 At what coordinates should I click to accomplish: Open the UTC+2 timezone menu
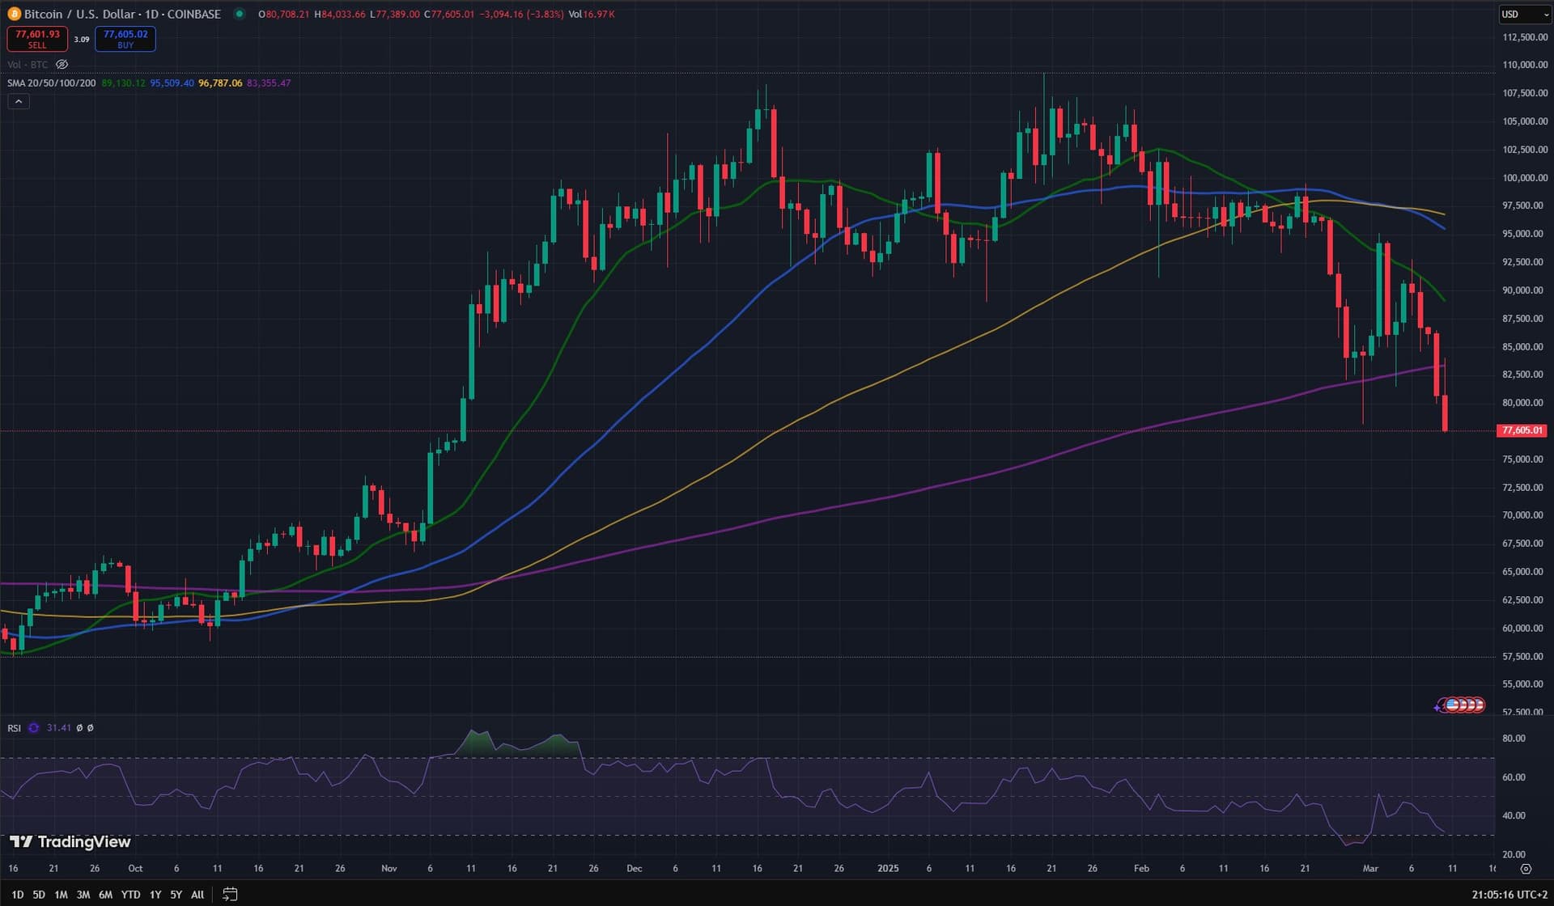pos(1509,895)
